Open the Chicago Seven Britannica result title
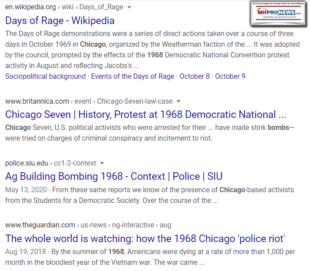 coord(145,114)
